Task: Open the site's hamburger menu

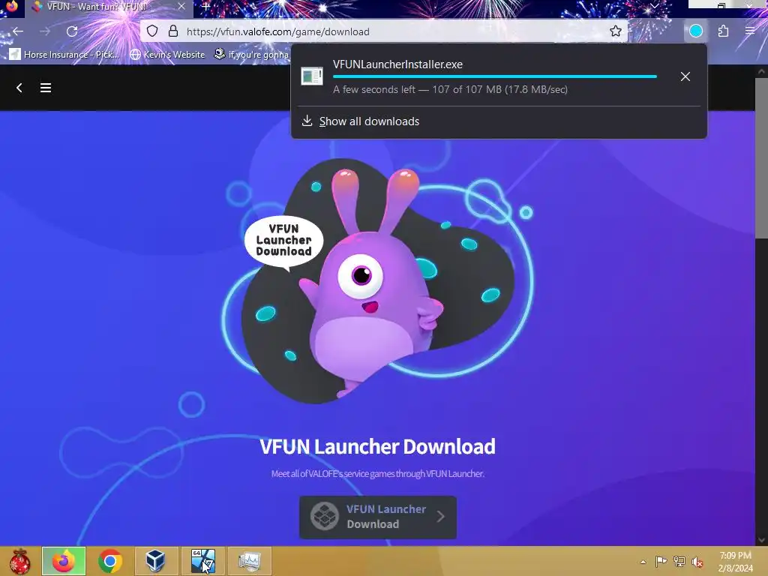Action: click(46, 88)
